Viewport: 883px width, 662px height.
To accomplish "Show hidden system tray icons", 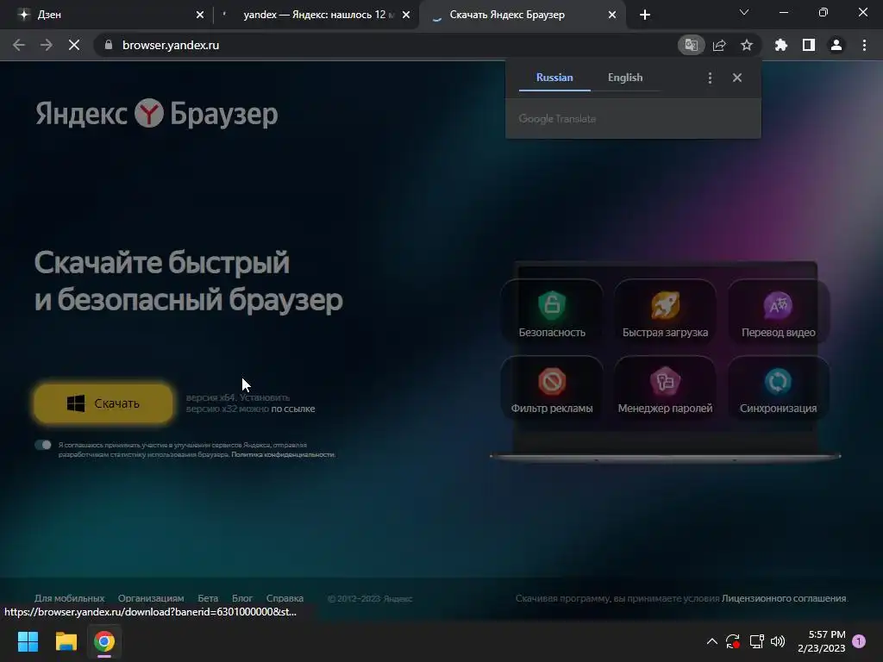I will (711, 641).
